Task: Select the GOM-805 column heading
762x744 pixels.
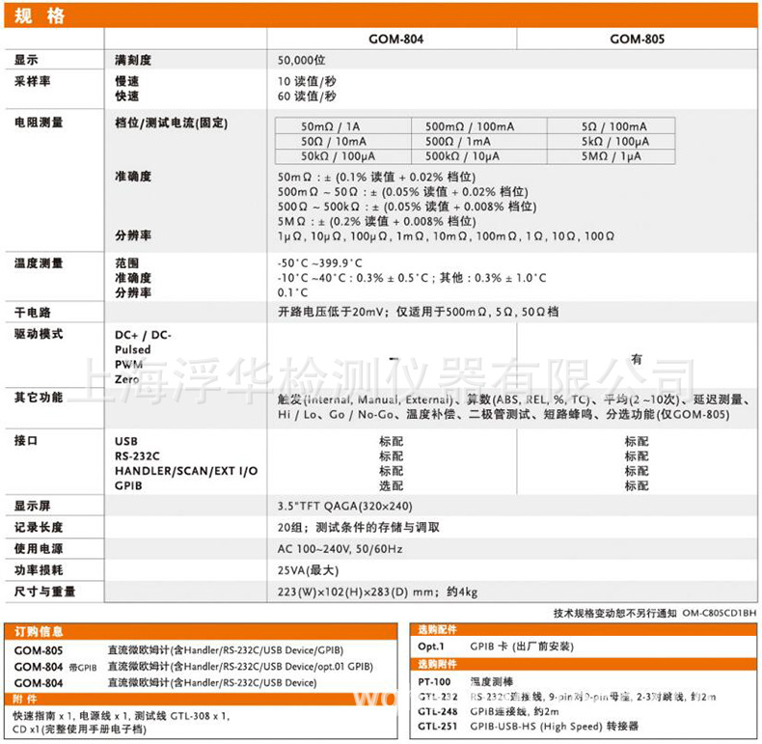Action: (637, 39)
